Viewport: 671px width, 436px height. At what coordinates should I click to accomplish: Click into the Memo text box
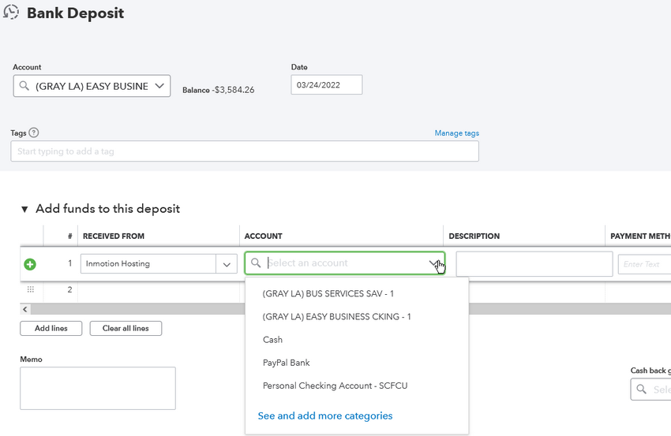[97, 388]
